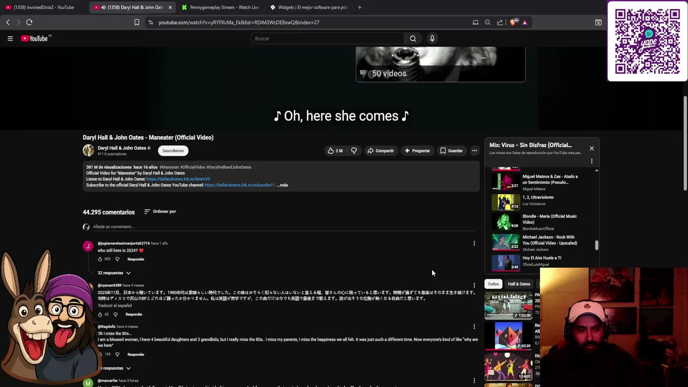This screenshot has width=688, height=387.
Task: Open browser sidebar search panel icon
Action: point(598,22)
